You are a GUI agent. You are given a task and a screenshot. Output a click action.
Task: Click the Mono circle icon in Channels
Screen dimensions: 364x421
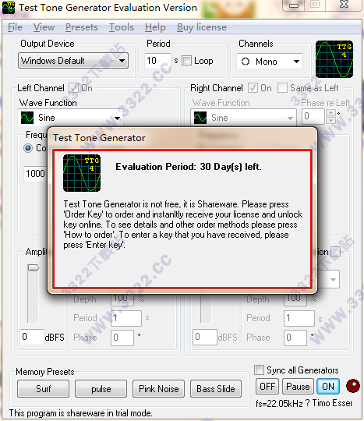(246, 62)
